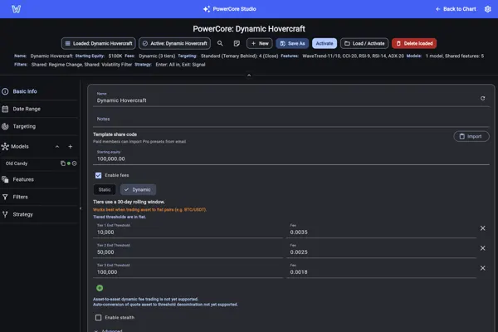Click Save As button
498x332 pixels.
tap(292, 43)
